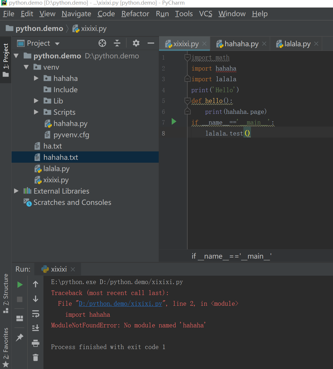Image resolution: width=333 pixels, height=369 pixels.
Task: Select the Include folder
Action: point(65,90)
